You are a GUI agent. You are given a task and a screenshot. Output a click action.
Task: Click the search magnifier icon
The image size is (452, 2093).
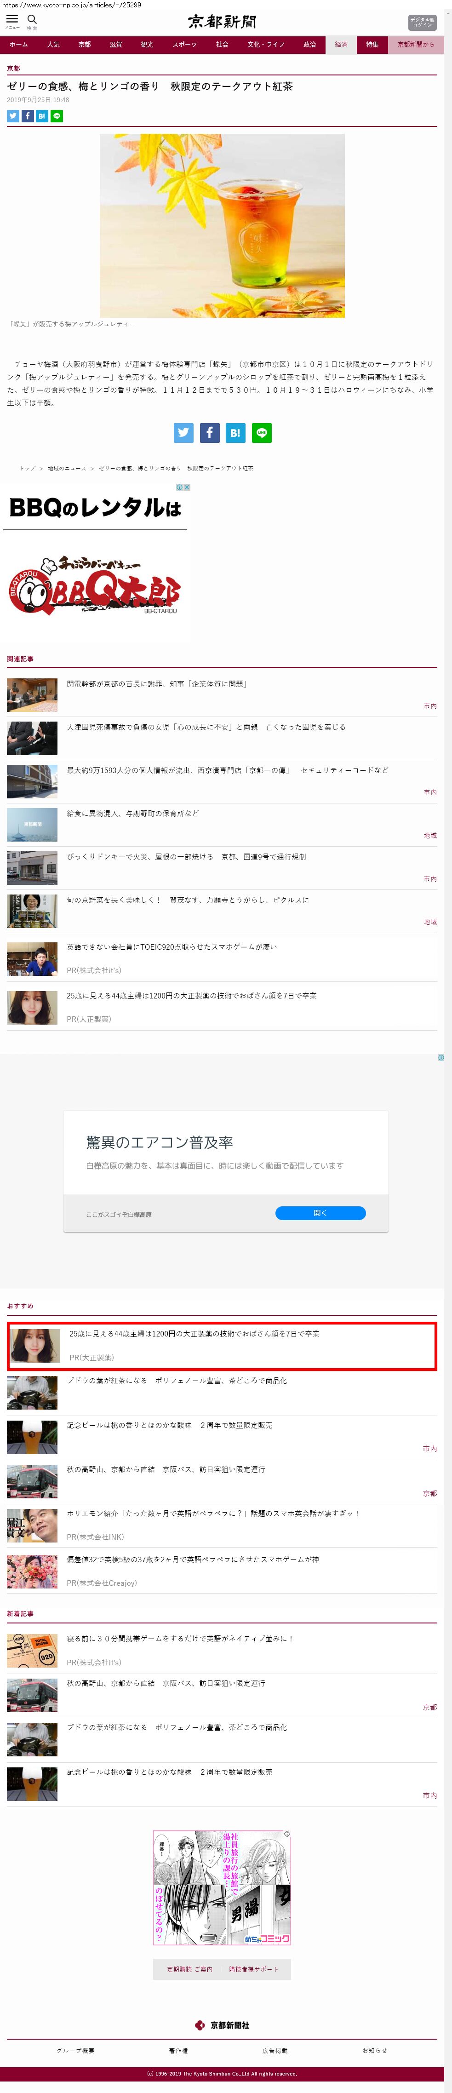tap(33, 19)
